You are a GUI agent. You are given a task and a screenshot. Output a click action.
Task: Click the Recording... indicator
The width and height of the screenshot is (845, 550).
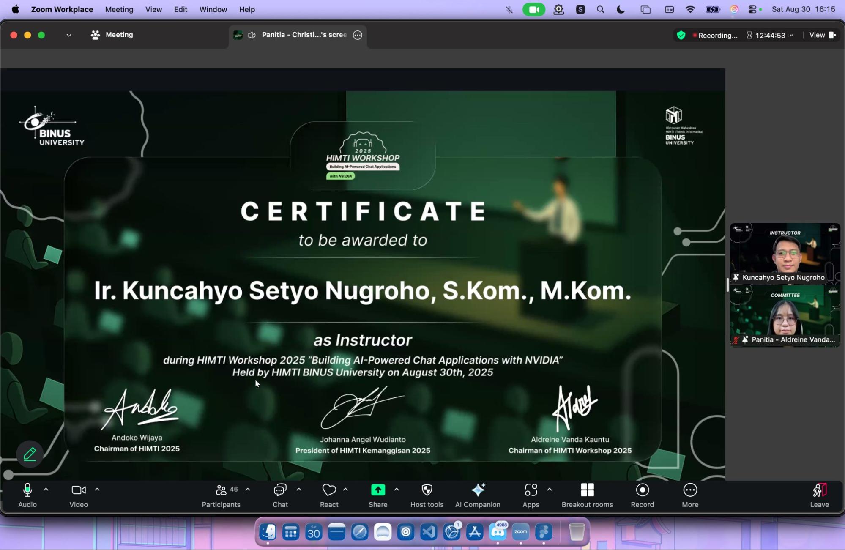[715, 35]
